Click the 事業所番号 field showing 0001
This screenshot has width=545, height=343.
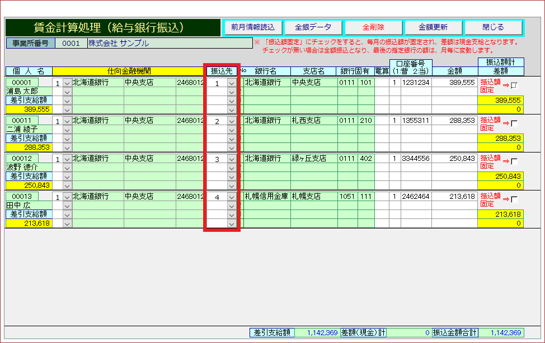click(x=71, y=43)
